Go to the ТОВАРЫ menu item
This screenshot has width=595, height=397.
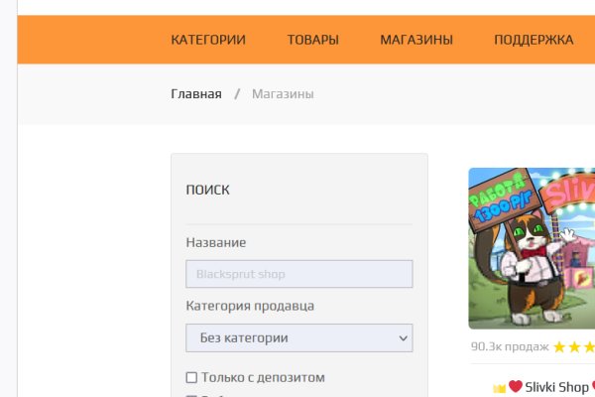tap(313, 40)
